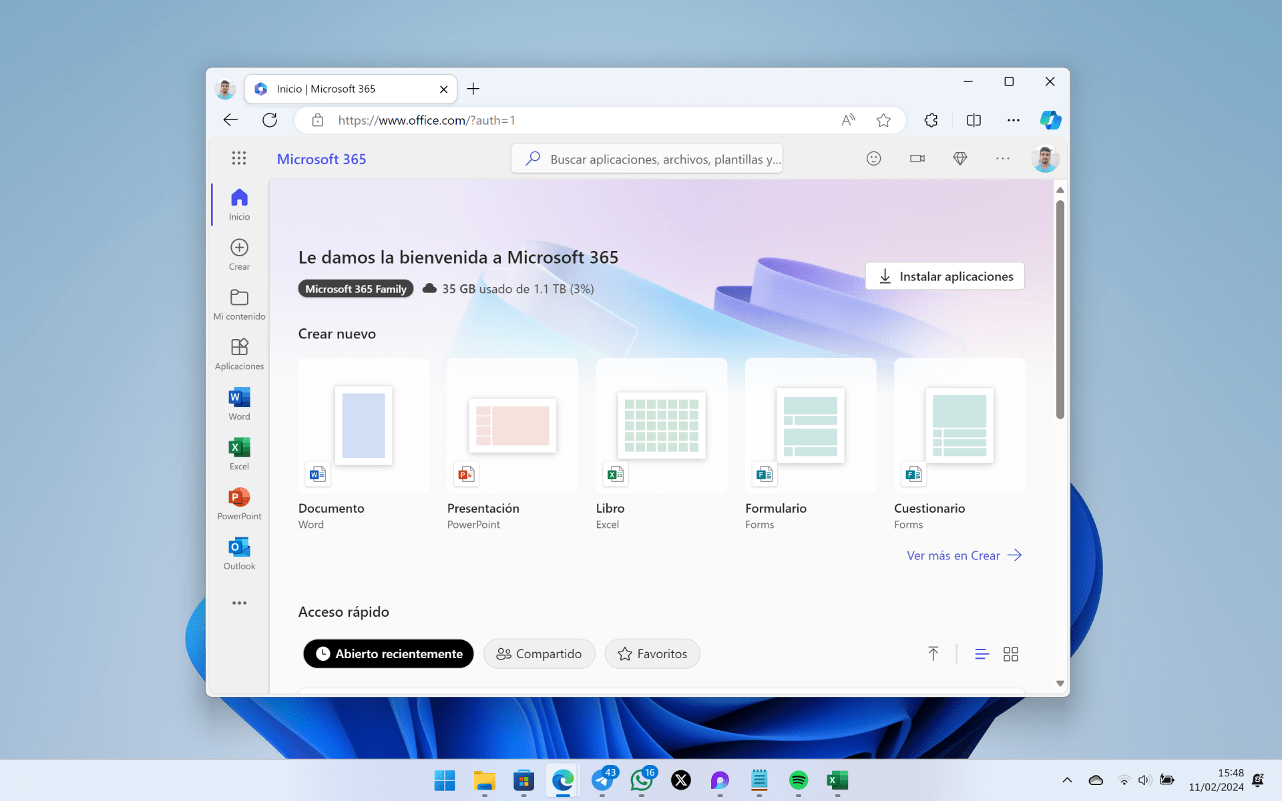Open the app launcher waffle menu
This screenshot has width=1282, height=801.
click(238, 158)
